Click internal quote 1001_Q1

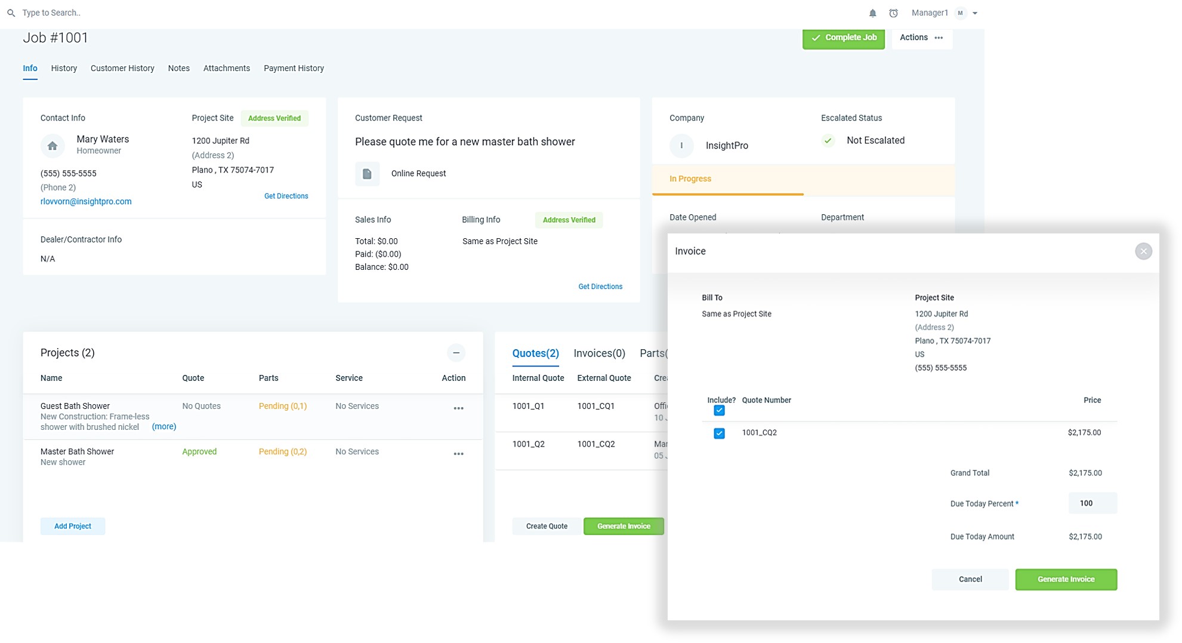pos(528,406)
